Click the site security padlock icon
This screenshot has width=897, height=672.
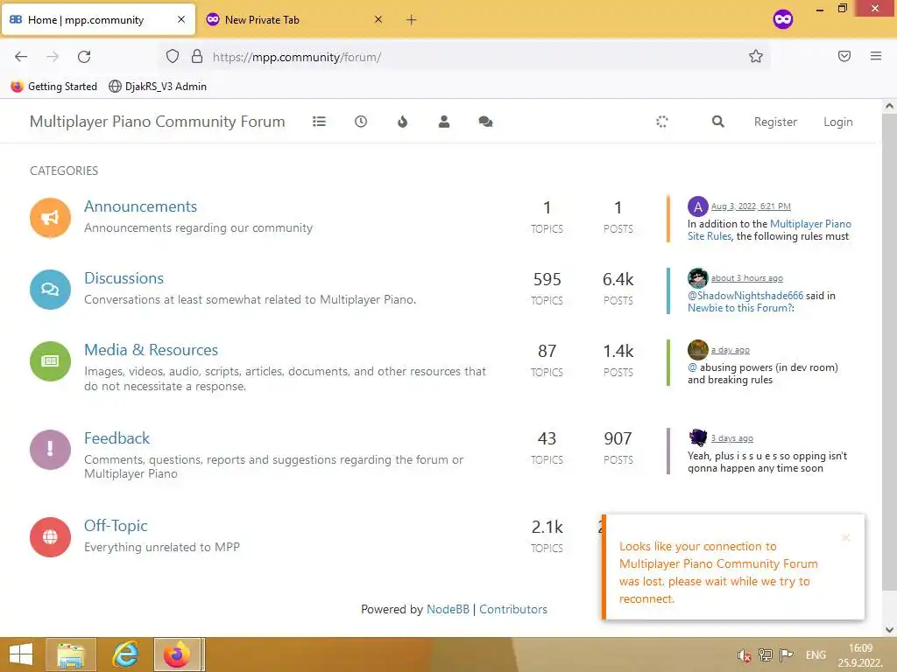[197, 56]
